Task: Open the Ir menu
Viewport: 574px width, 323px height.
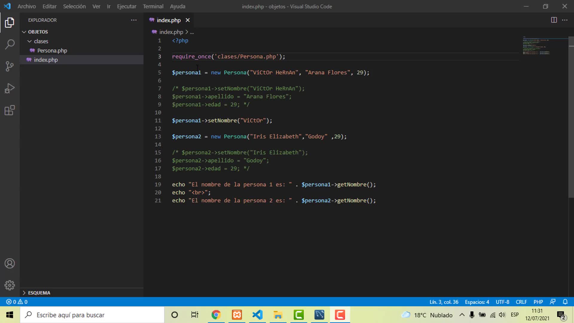Action: [109, 6]
